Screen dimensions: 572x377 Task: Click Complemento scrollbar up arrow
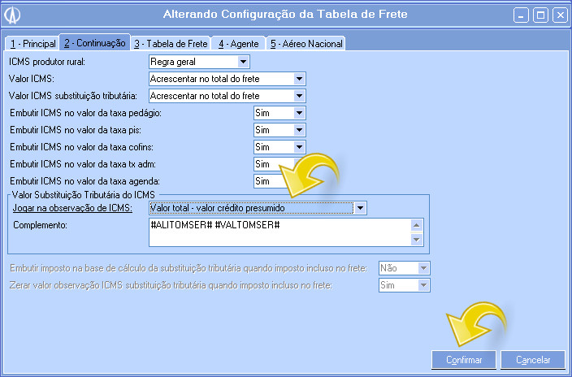click(417, 225)
